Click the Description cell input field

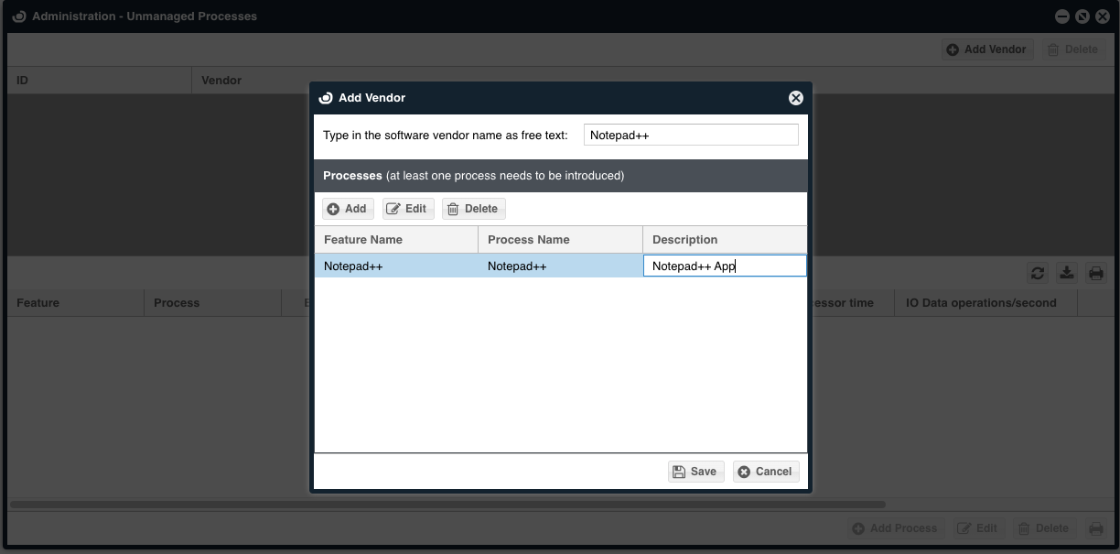click(x=725, y=266)
